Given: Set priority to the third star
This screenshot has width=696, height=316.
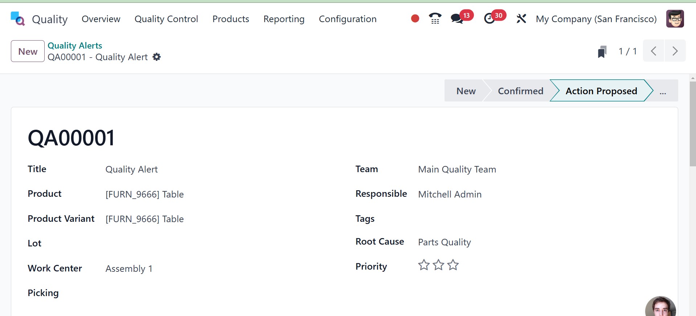Looking at the screenshot, I should (453, 265).
